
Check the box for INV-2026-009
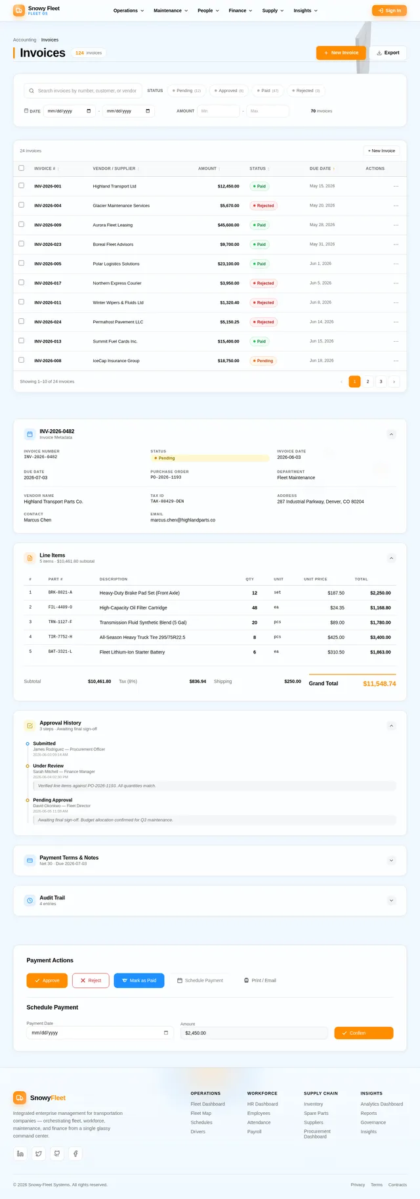point(22,225)
